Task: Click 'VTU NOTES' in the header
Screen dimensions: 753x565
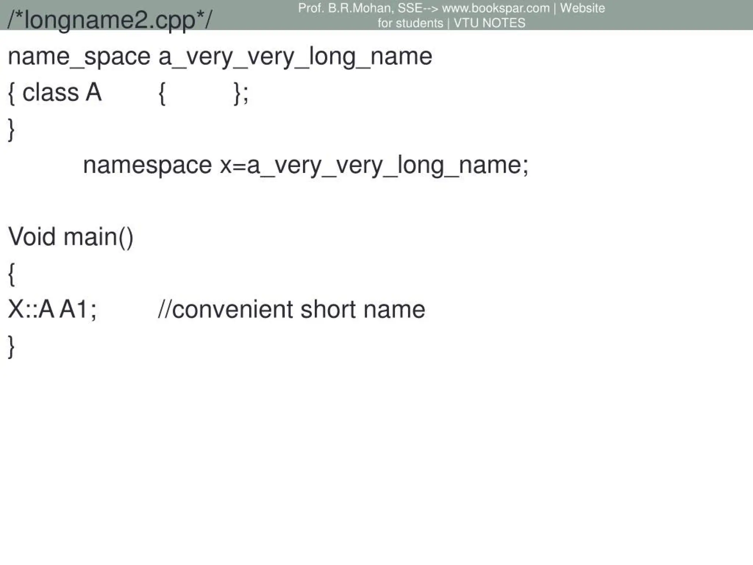Action: [x=489, y=23]
